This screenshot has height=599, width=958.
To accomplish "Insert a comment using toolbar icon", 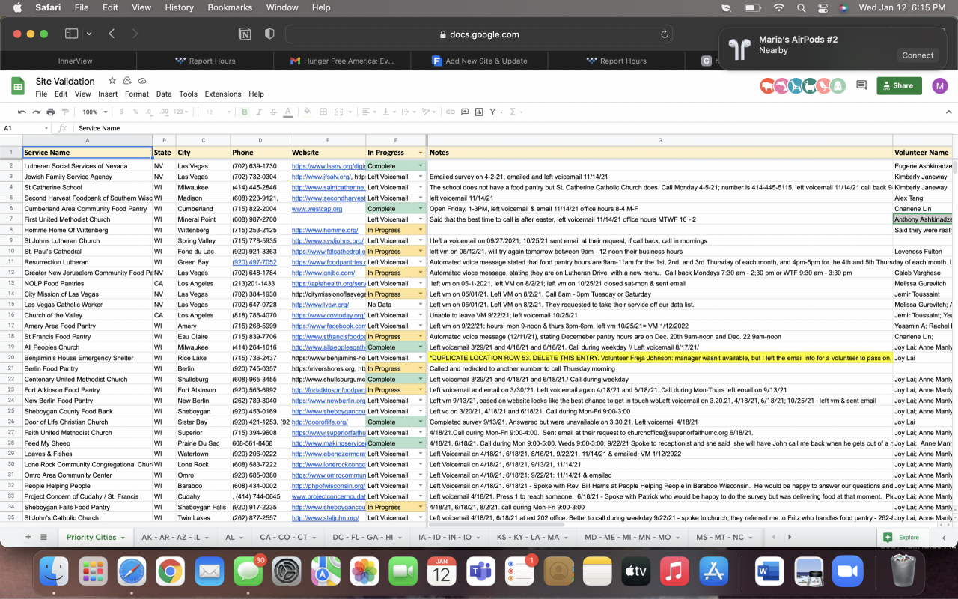I will click(x=465, y=112).
